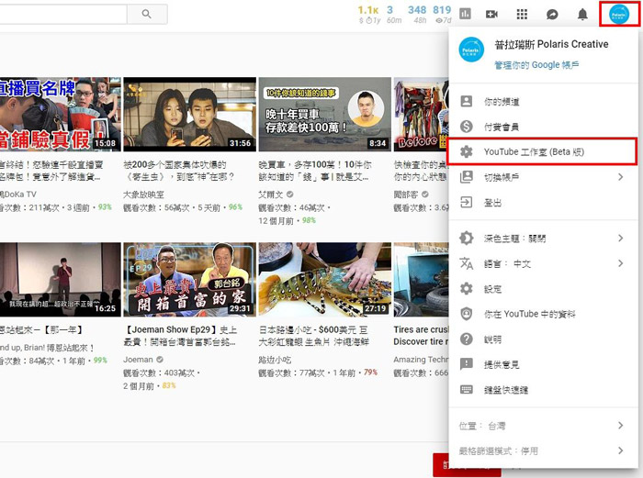Click 登出 to sign out
The image size is (643, 478).
[493, 202]
